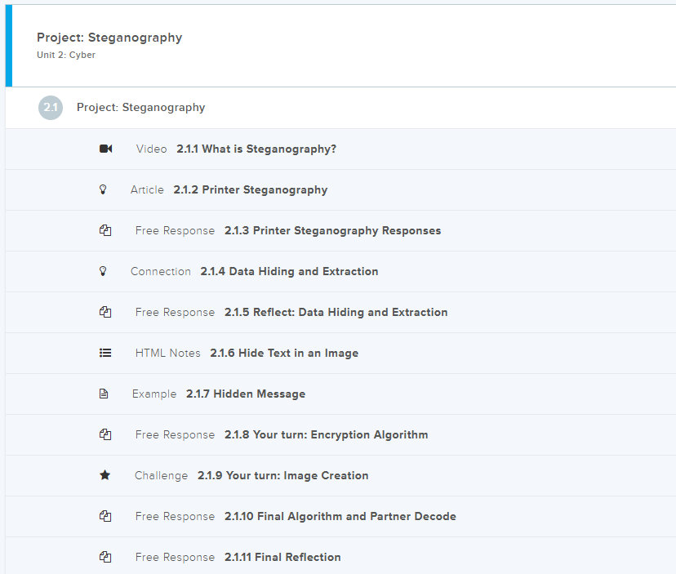676x574 pixels.
Task: Click the document icon for Example 2.1.7
Action: (104, 394)
